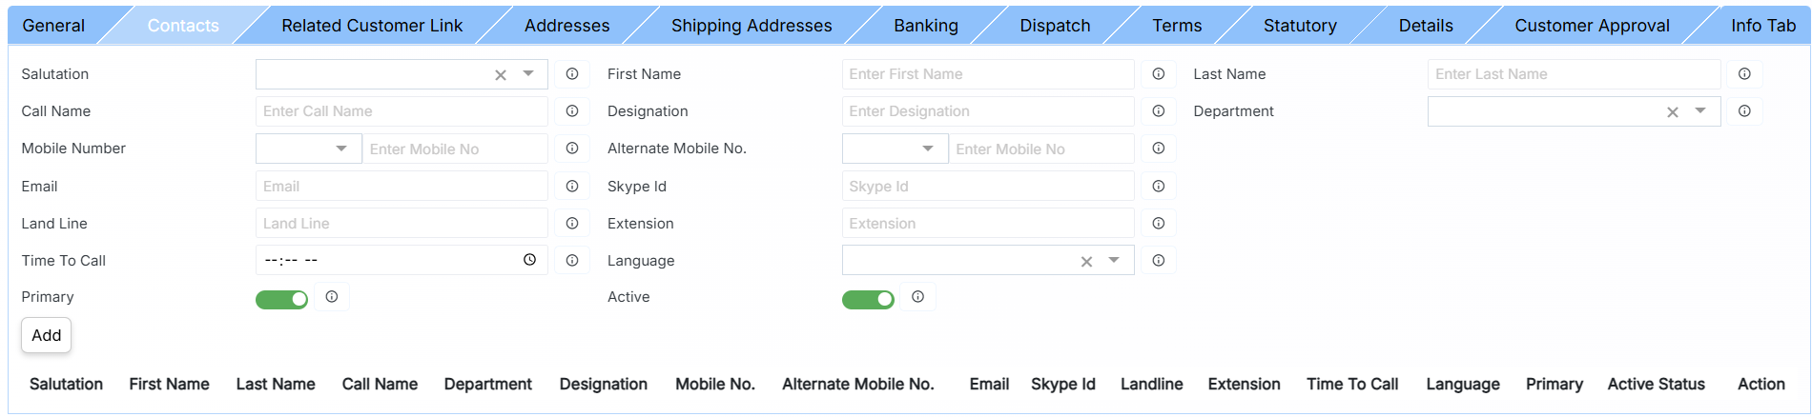The image size is (1812, 417).
Task: Click info icon next to Primary toggle
Action: coord(332,297)
